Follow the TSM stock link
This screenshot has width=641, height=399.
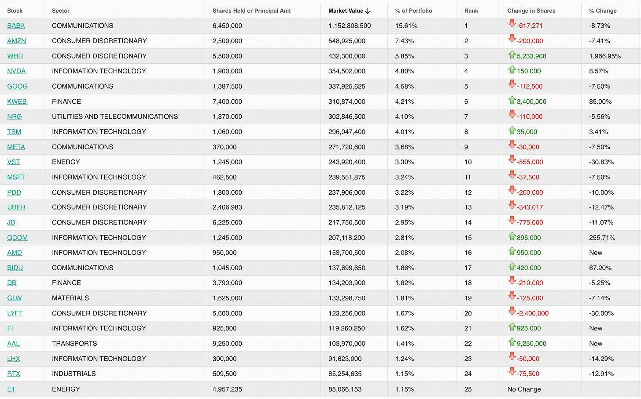click(14, 132)
